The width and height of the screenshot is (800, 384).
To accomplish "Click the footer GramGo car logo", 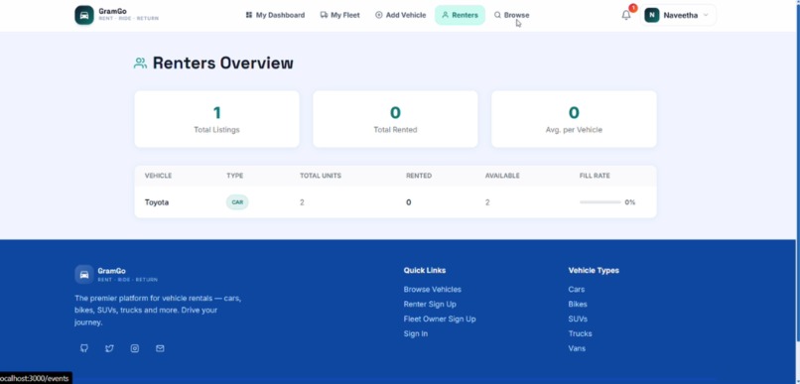I will tap(84, 275).
